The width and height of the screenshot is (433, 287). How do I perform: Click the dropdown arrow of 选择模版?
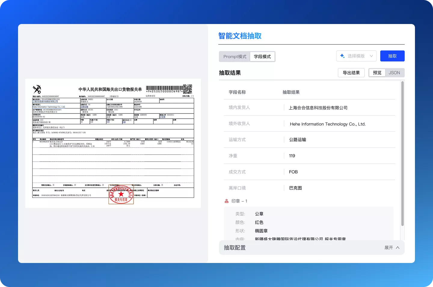click(x=371, y=56)
